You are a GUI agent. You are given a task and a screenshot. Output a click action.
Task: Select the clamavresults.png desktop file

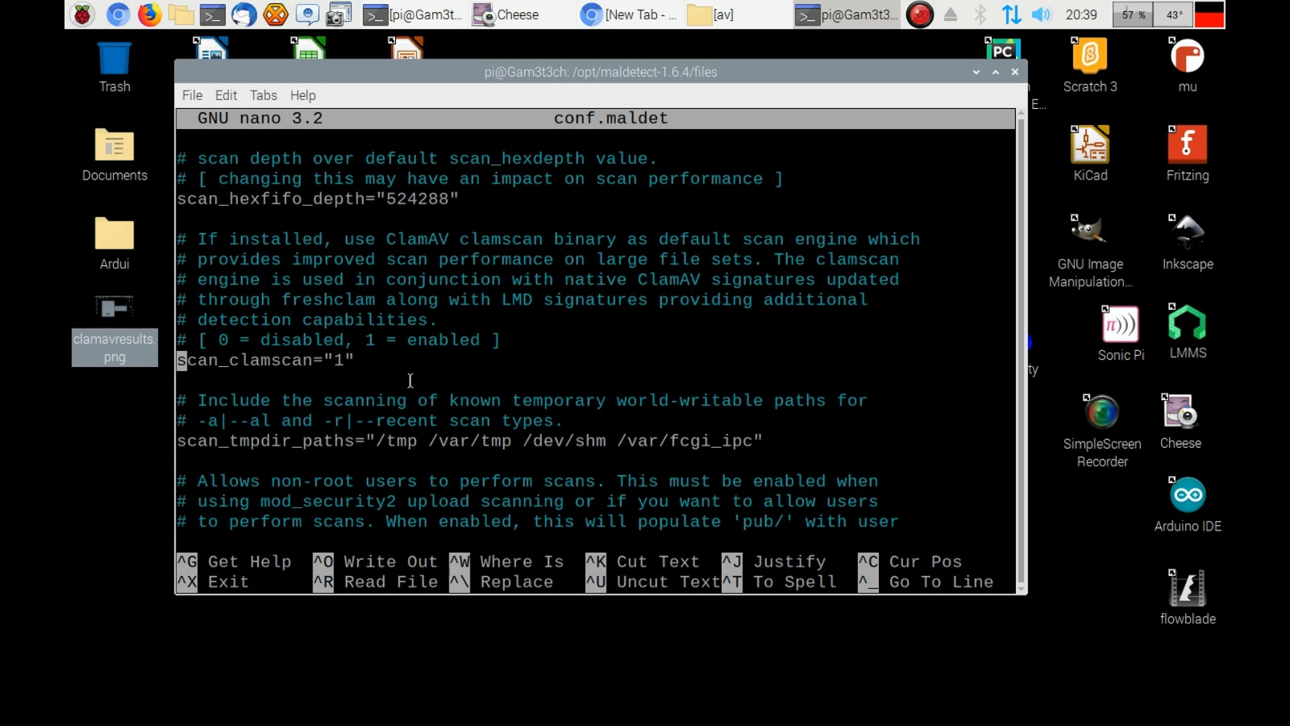[x=114, y=330]
